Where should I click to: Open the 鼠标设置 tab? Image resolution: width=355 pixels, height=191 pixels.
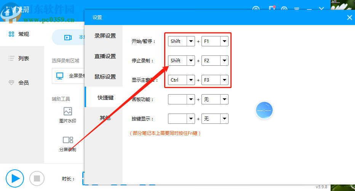coord(105,77)
